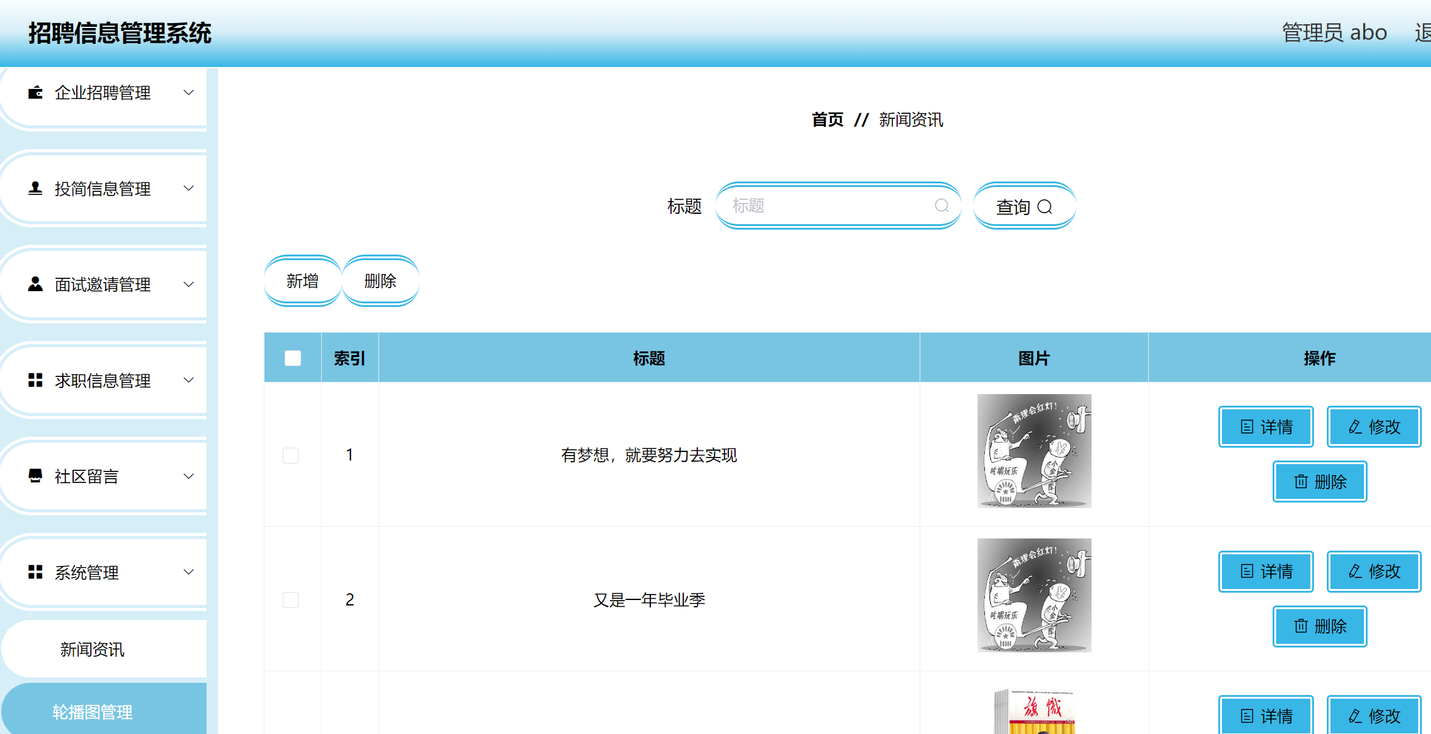Check the checkbox for row 2
This screenshot has width=1431, height=734.
click(x=291, y=600)
